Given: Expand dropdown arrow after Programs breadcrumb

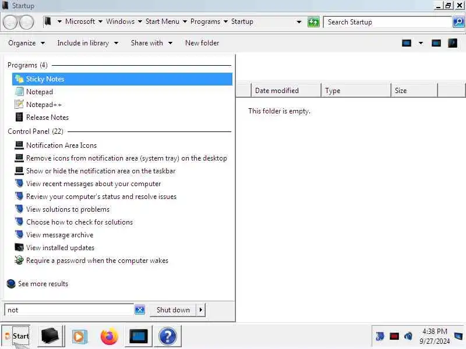Looking at the screenshot, I should (225, 22).
